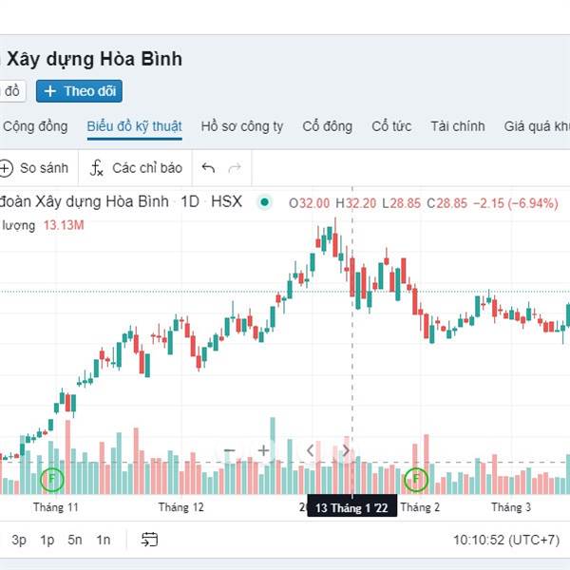Switch to Biểu đồ kỹ thuật tab
Viewport: 570px width, 570px height.
[135, 126]
